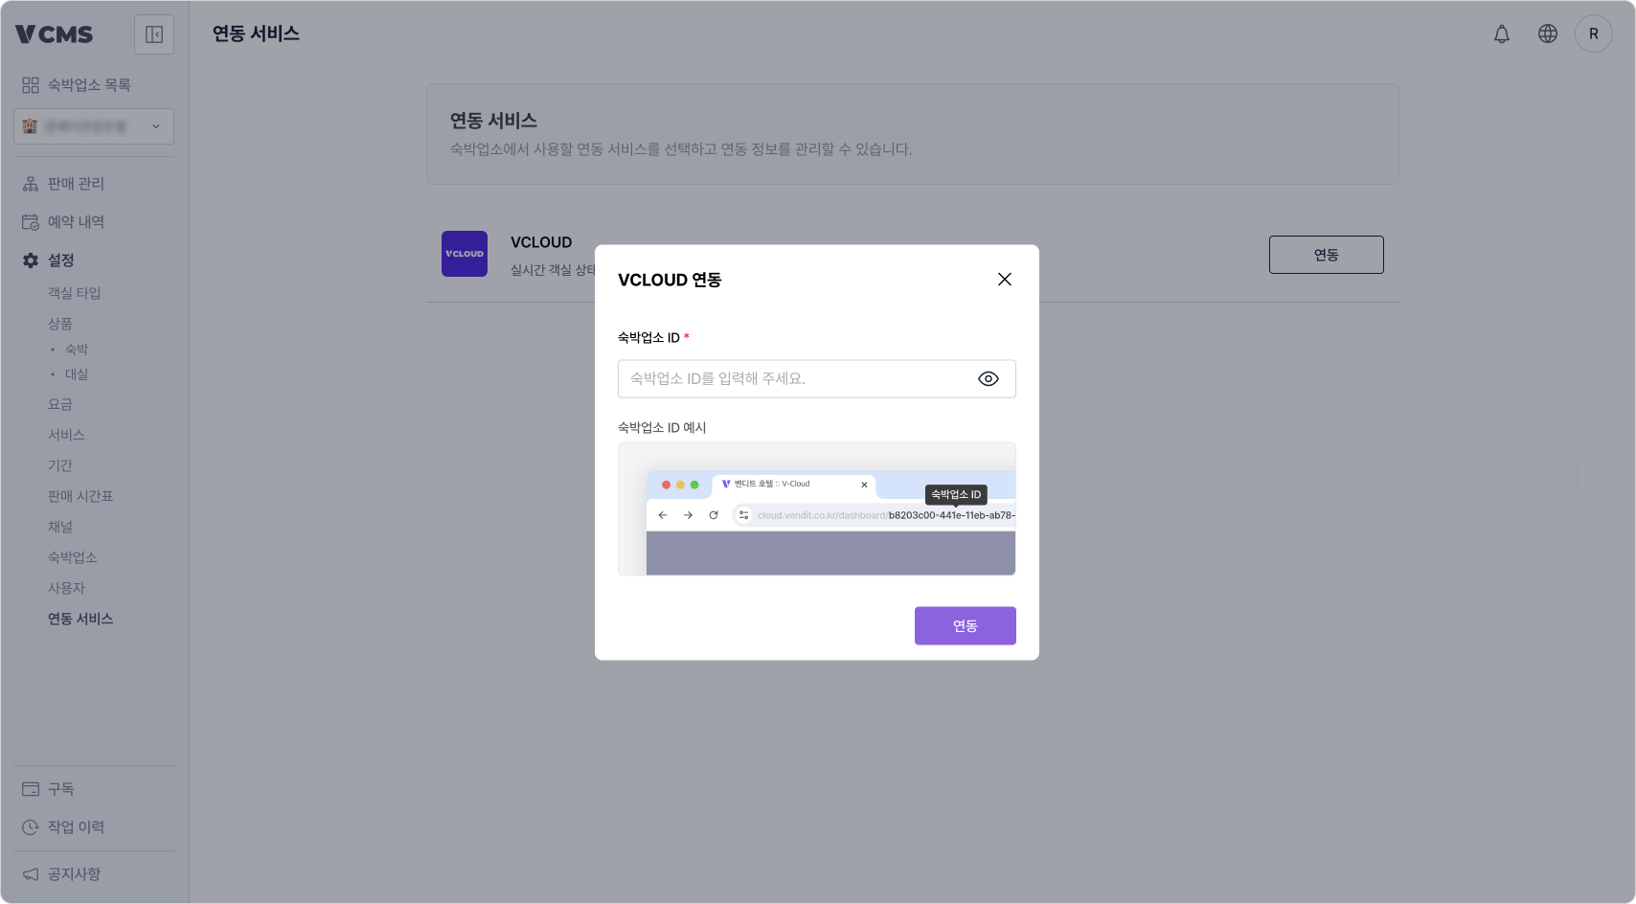This screenshot has width=1636, height=904.
Task: Click the 공지사항 megaphone icon
Action: (29, 873)
